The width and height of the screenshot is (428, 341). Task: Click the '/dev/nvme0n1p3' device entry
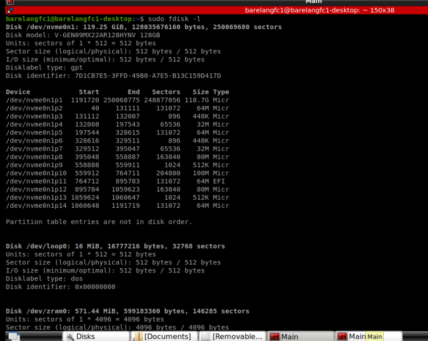tap(34, 117)
